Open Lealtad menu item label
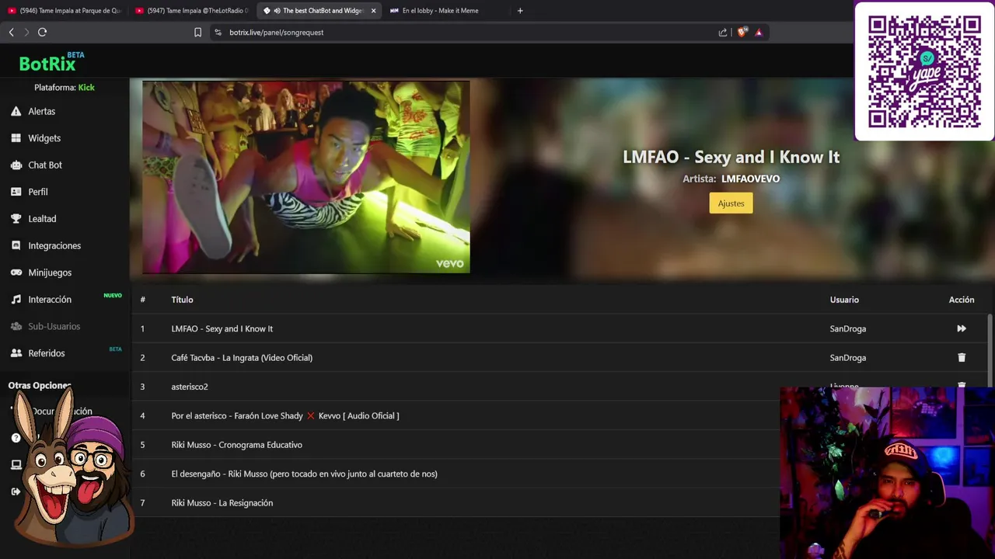Viewport: 995px width, 559px height. [x=42, y=219]
